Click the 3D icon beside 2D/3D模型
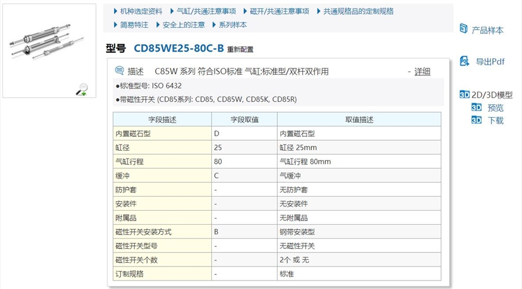 pyautogui.click(x=464, y=95)
